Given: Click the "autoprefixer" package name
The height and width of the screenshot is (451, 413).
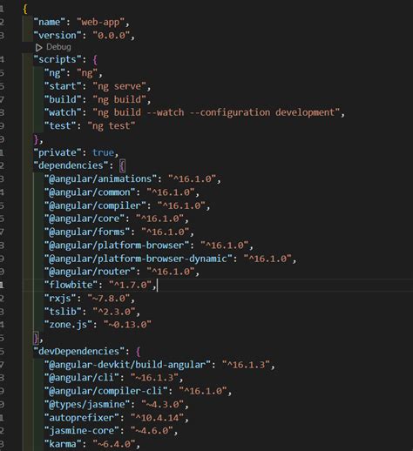Looking at the screenshot, I should pyautogui.click(x=82, y=418).
